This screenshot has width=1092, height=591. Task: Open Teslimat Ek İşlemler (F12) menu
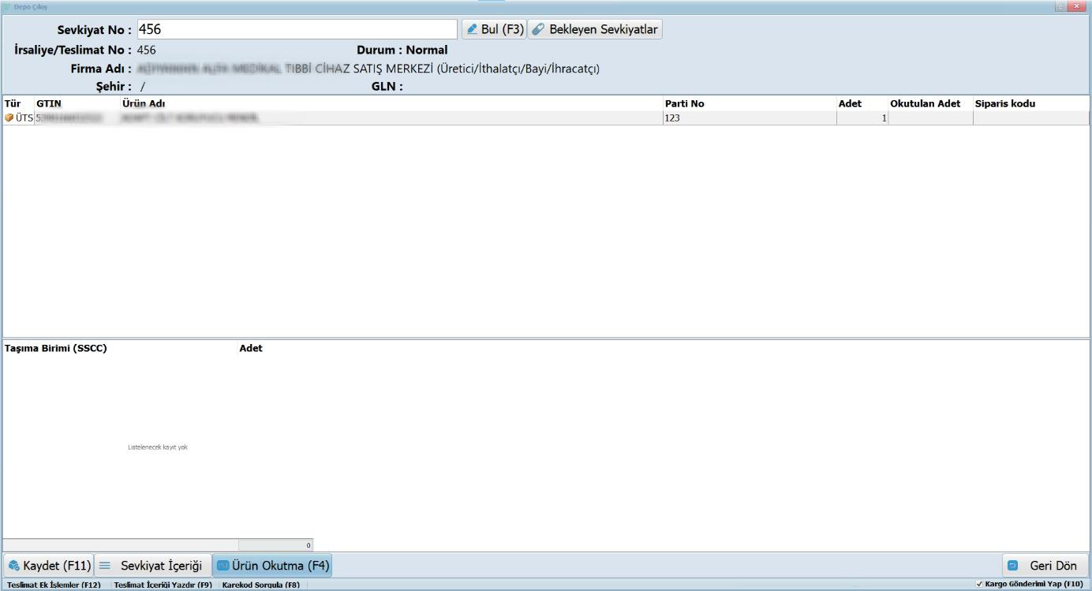pos(54,585)
